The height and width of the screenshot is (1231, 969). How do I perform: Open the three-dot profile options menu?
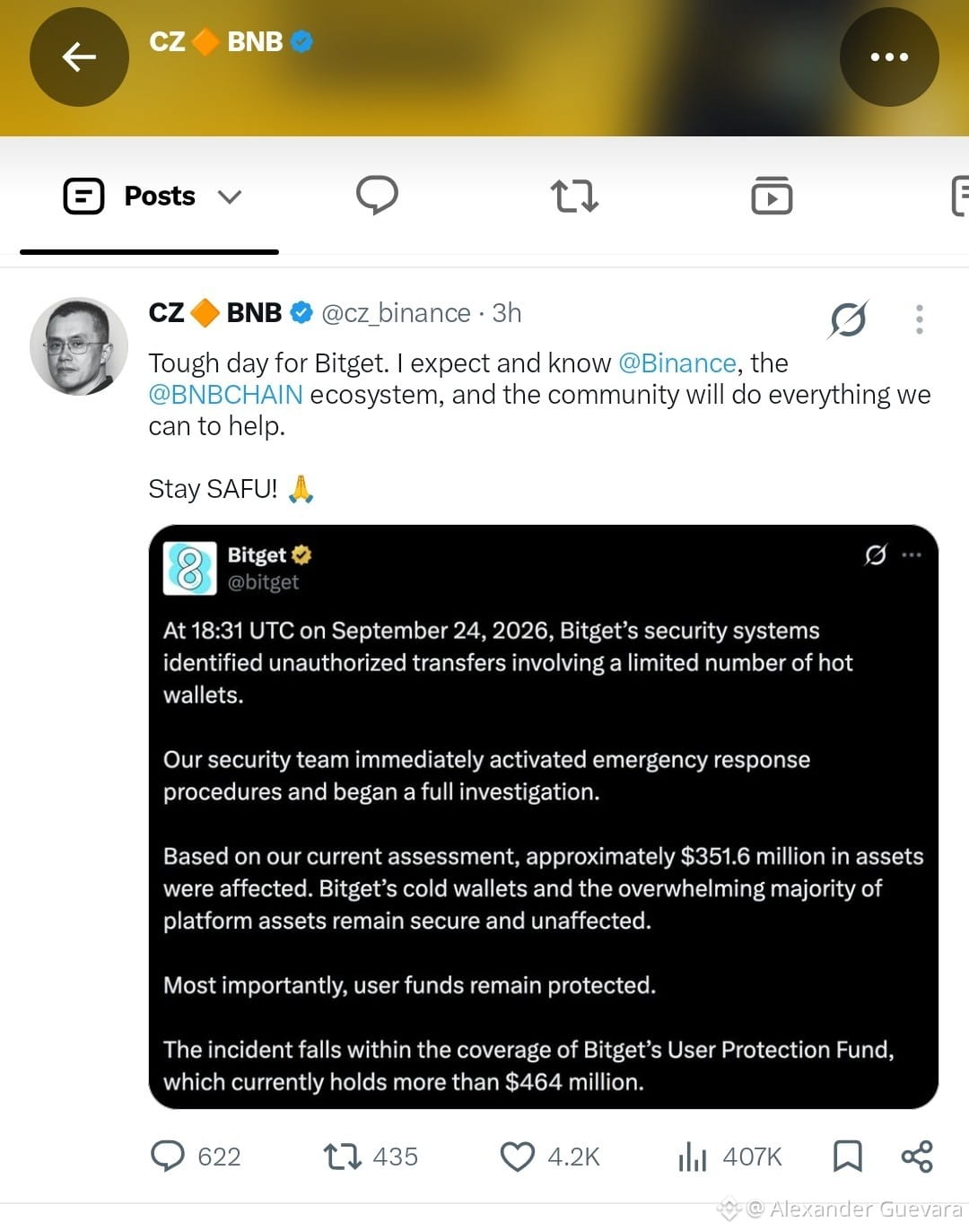point(889,57)
